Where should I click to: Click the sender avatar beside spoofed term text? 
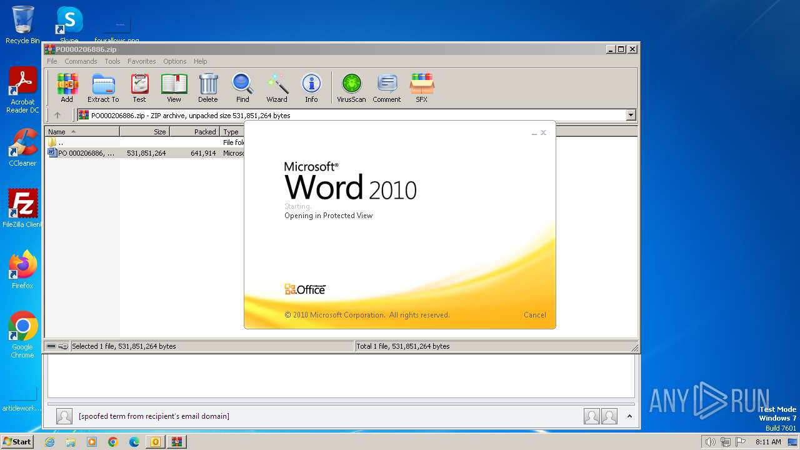[x=64, y=416]
